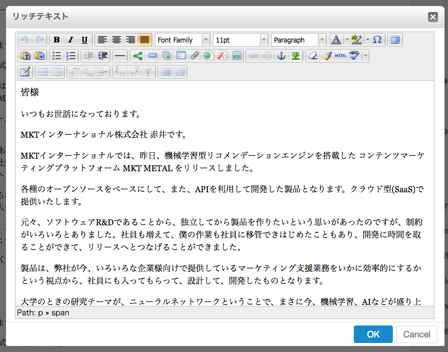Expand the spellchecker language arrow
The height and width of the screenshot is (352, 448).
pyautogui.click(x=366, y=56)
